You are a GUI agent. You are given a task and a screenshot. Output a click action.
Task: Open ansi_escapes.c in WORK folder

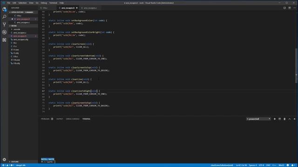pos(23,32)
